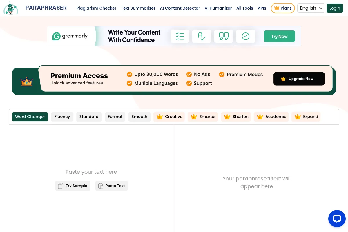This screenshot has width=348, height=232.
Task: Click the spell-check icon in Grammarly banner
Action: pos(202,36)
